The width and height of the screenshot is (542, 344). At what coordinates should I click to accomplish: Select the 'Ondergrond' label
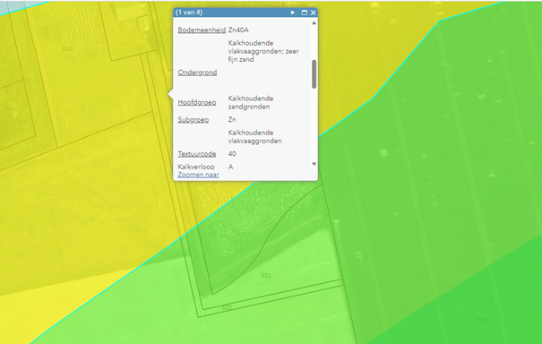pyautogui.click(x=197, y=73)
